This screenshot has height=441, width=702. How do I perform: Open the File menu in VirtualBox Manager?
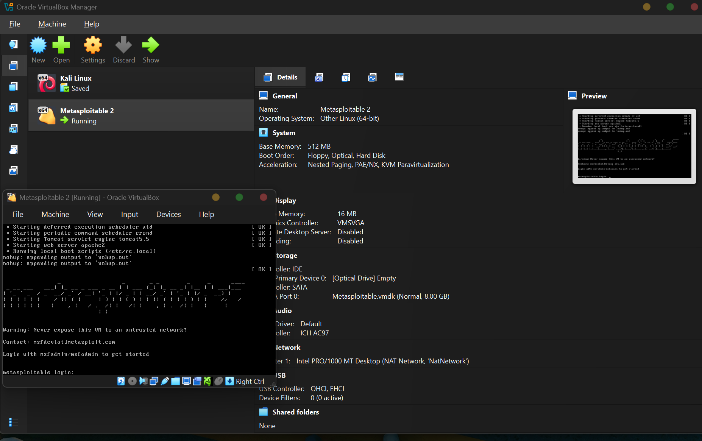coord(15,24)
